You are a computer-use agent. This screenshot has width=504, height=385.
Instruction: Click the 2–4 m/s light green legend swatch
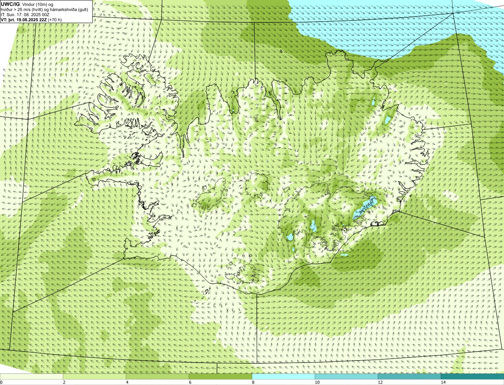click(94, 377)
